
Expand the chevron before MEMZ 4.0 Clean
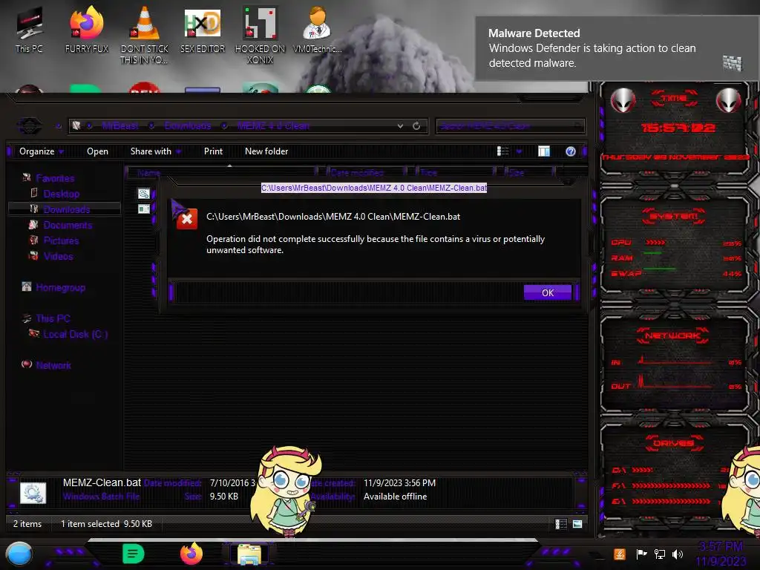(225, 126)
